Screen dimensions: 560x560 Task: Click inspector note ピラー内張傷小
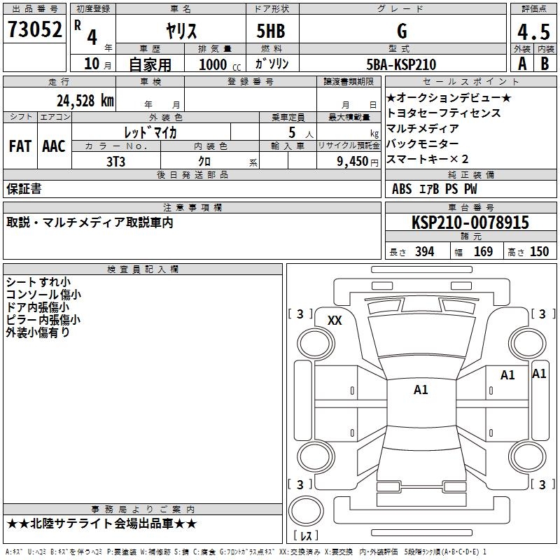[43, 319]
